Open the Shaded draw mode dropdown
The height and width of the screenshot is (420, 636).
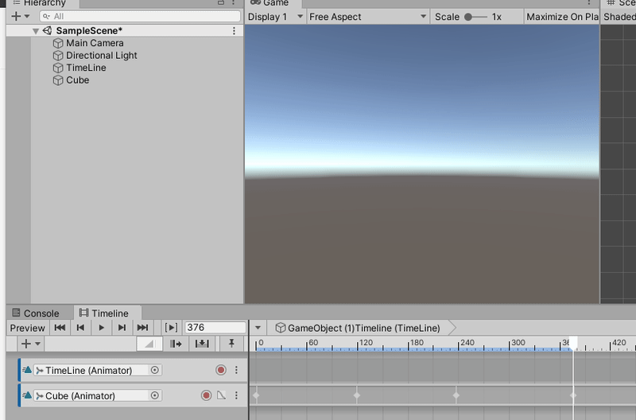619,17
